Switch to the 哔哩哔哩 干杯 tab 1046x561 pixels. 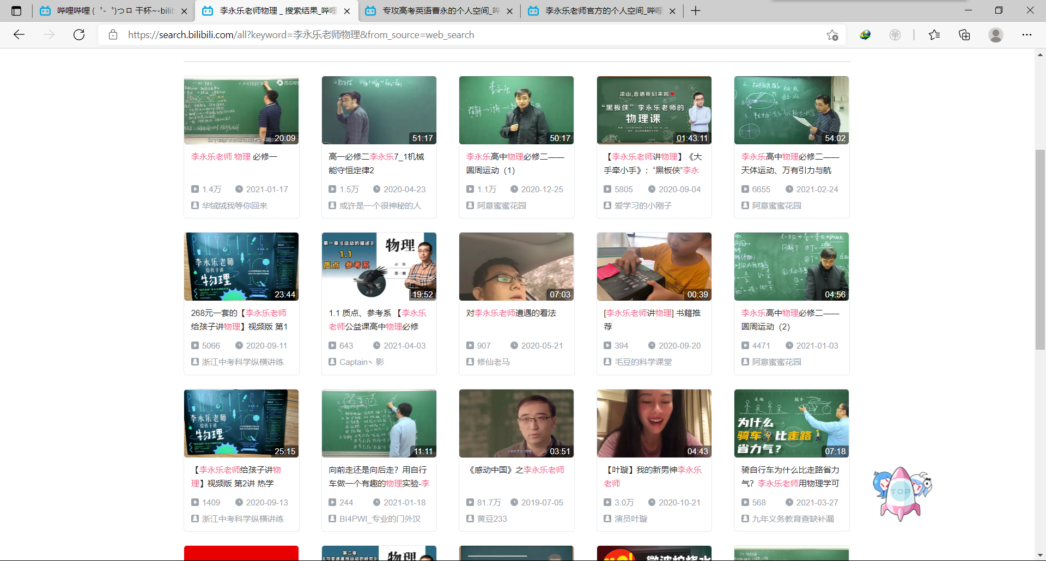tap(114, 11)
